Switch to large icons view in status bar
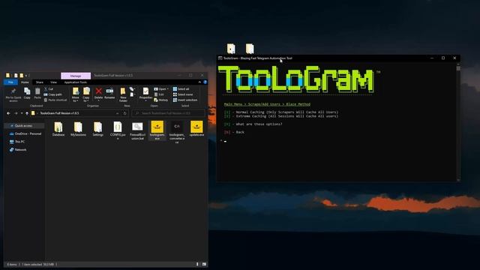Image resolution: width=480 pixels, height=270 pixels. [204, 264]
